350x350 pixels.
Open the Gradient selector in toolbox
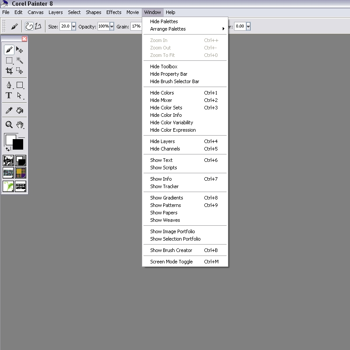point(21,161)
